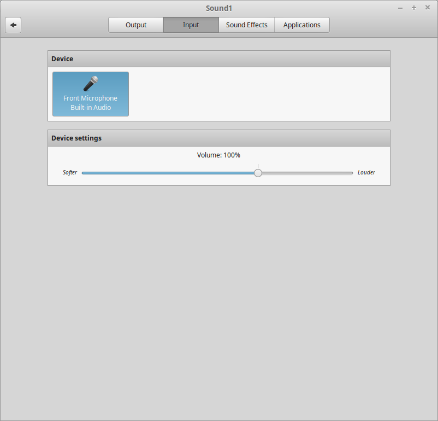Switch to the Sound Effects tab
Screen dimensions: 438x421
click(x=246, y=25)
